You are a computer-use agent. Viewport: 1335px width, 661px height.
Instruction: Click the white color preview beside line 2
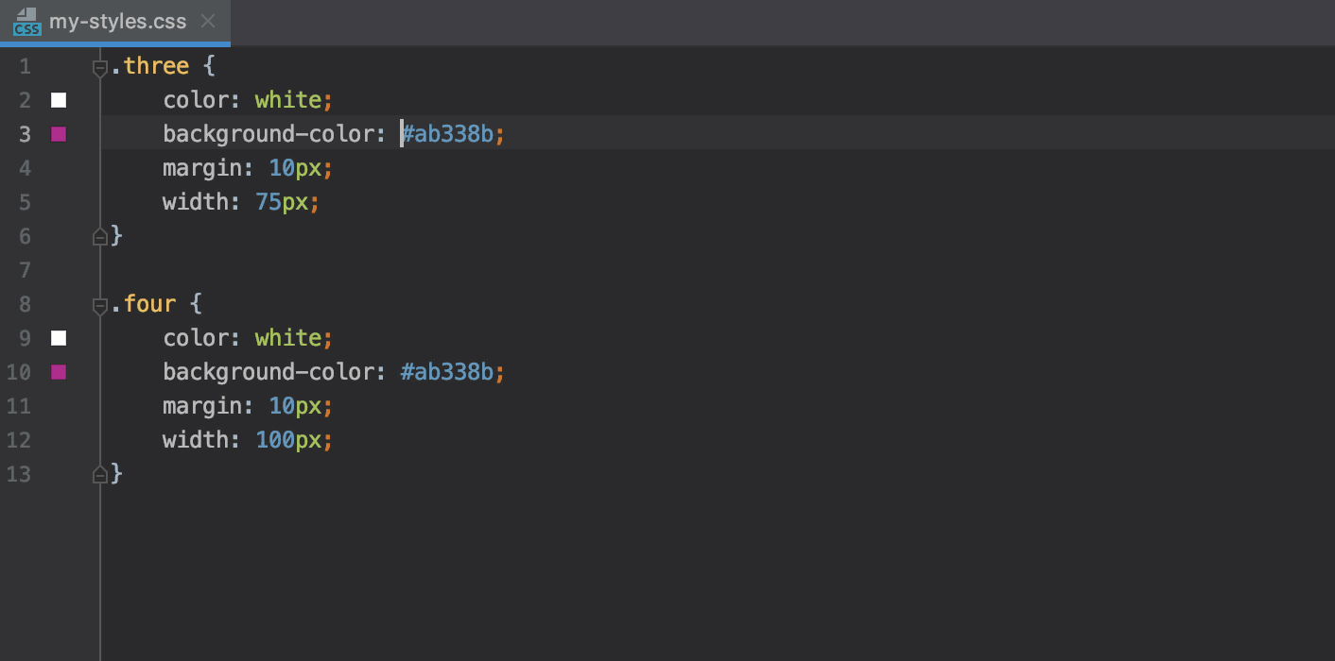(x=59, y=99)
